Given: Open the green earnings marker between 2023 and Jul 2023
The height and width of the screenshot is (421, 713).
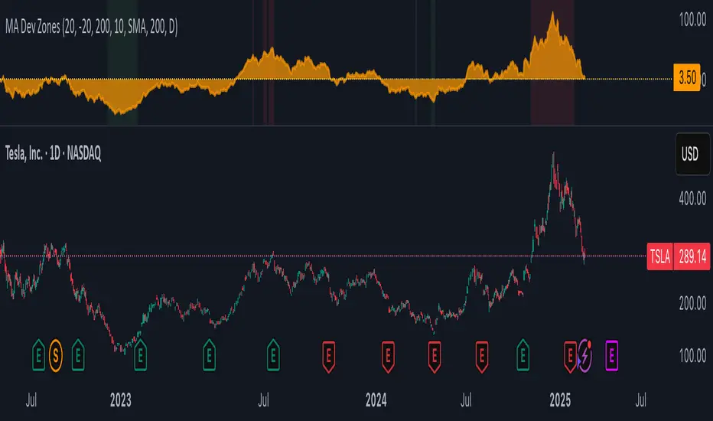Looking at the screenshot, I should pos(209,355).
